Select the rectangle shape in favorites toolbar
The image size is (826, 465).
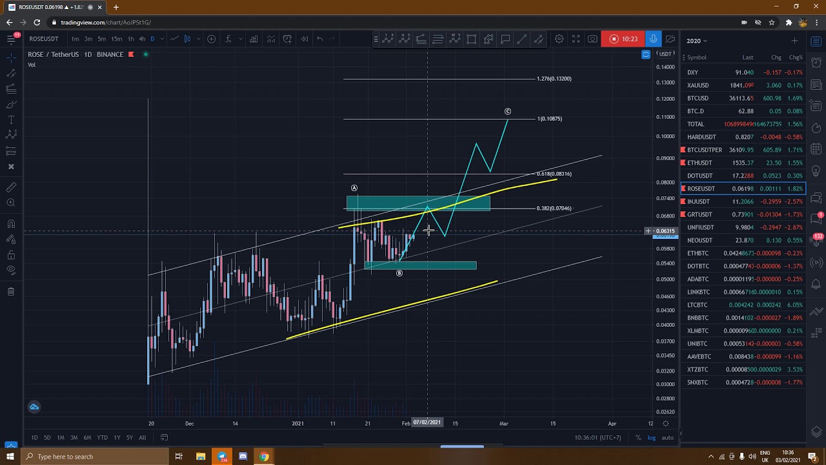[x=471, y=39]
